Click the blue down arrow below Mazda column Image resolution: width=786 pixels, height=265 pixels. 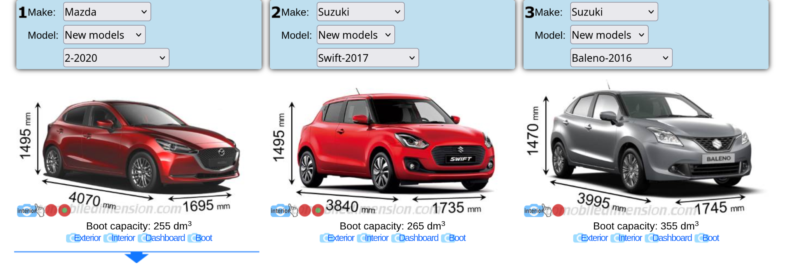click(x=137, y=257)
